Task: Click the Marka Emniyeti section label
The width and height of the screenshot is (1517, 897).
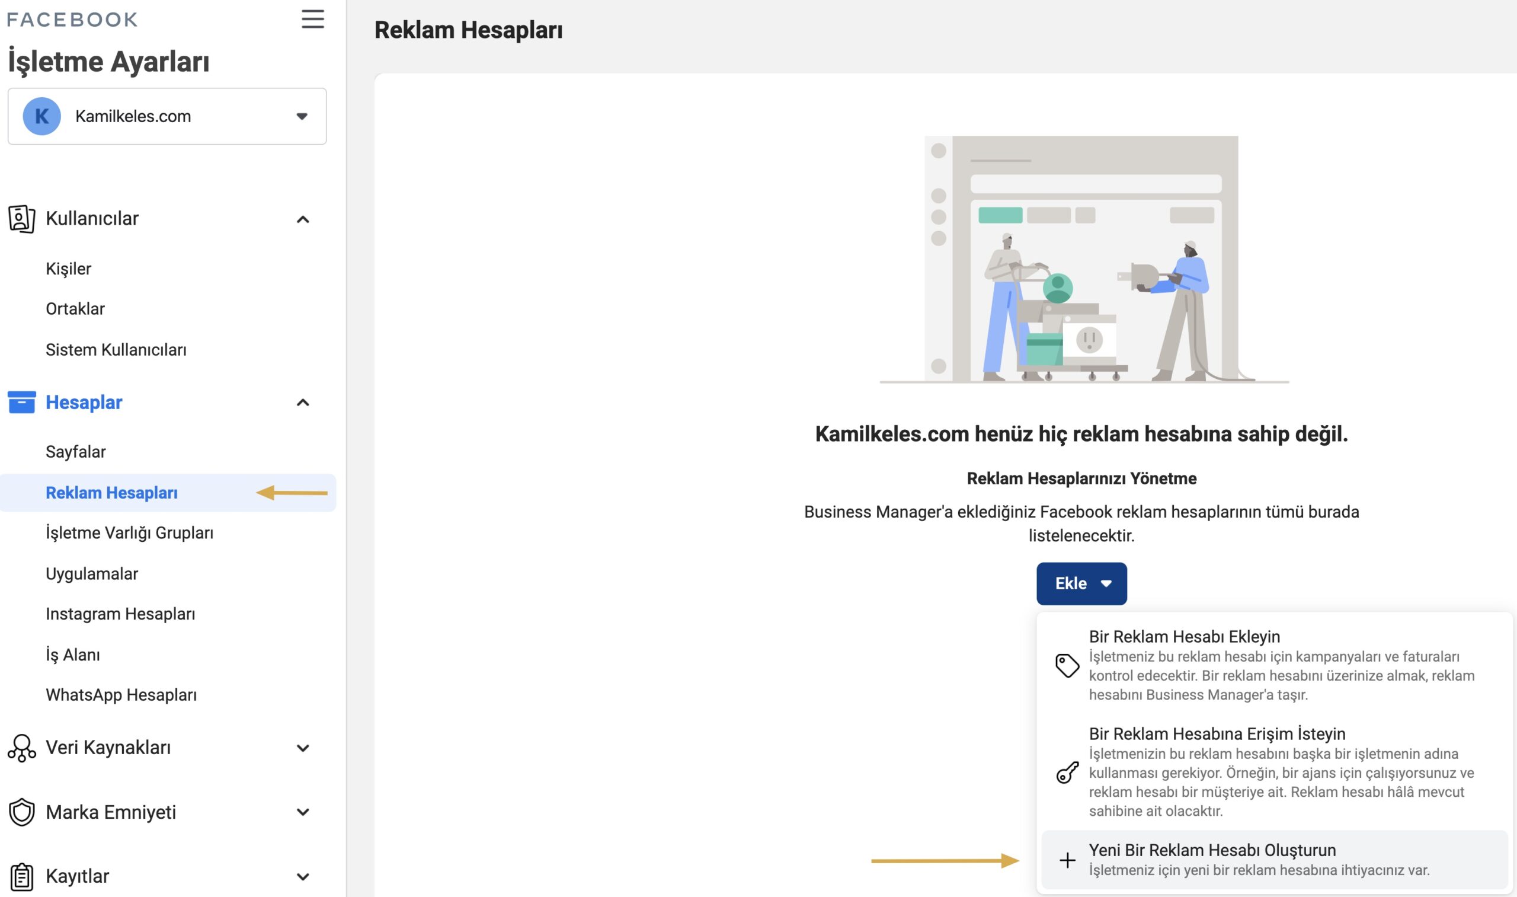Action: tap(111, 812)
